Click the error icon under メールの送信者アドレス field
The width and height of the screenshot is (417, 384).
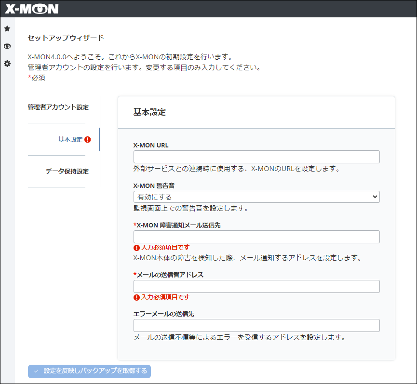point(136,297)
